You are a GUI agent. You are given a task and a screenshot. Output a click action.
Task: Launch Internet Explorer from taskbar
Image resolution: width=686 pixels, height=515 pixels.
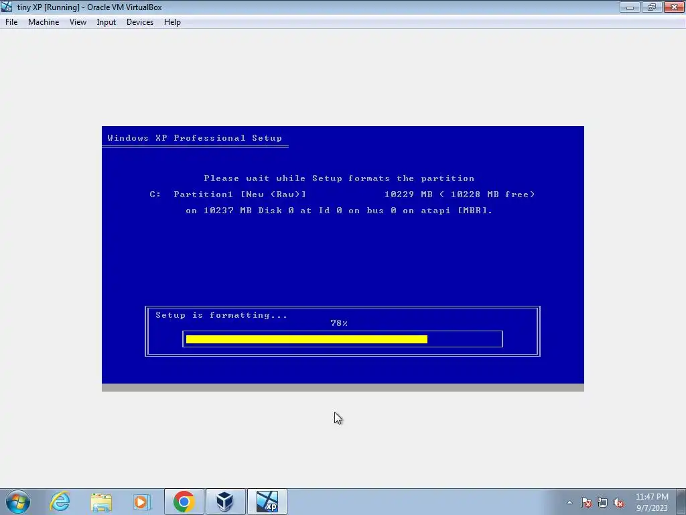point(60,502)
